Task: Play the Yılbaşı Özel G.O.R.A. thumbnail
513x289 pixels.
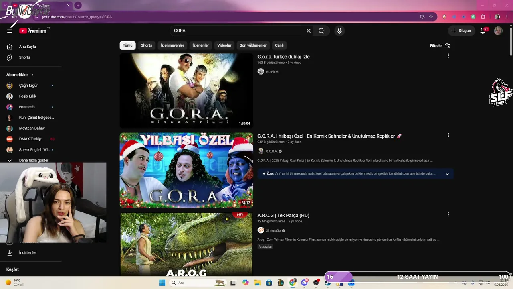Action: click(186, 170)
